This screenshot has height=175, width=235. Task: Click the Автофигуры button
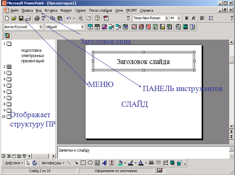pyautogui.click(x=53, y=163)
